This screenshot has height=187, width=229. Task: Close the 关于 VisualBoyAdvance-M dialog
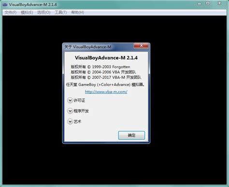pos(141,45)
